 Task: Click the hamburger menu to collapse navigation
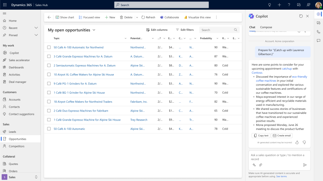point(5,13)
